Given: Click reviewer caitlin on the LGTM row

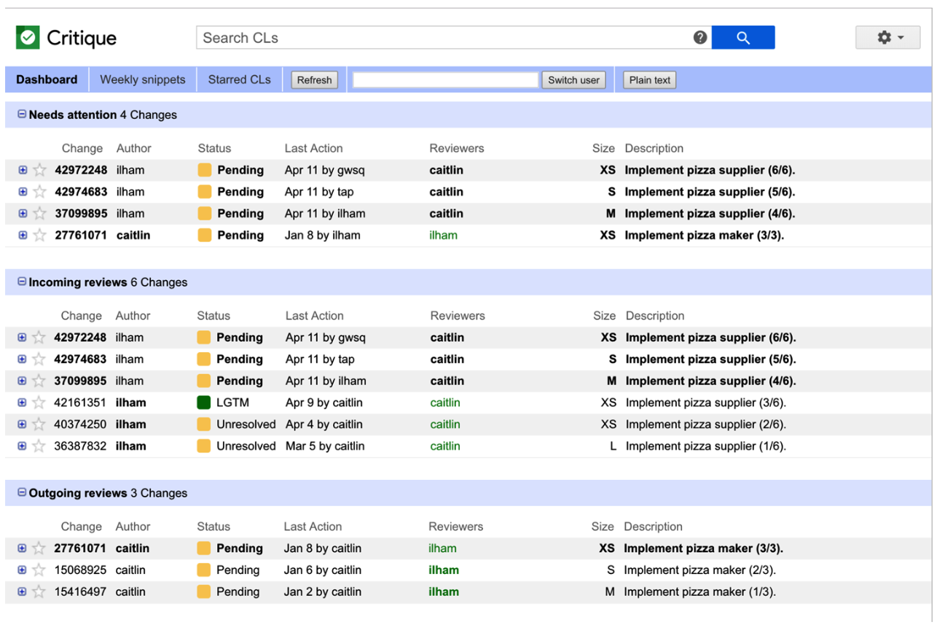Looking at the screenshot, I should tap(445, 403).
